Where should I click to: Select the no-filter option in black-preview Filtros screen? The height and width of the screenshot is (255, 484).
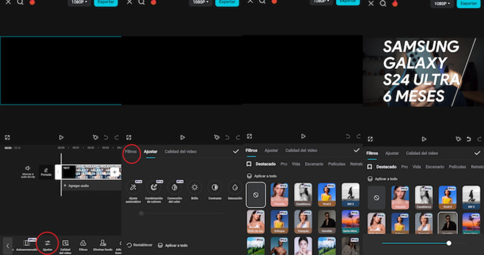point(256,195)
